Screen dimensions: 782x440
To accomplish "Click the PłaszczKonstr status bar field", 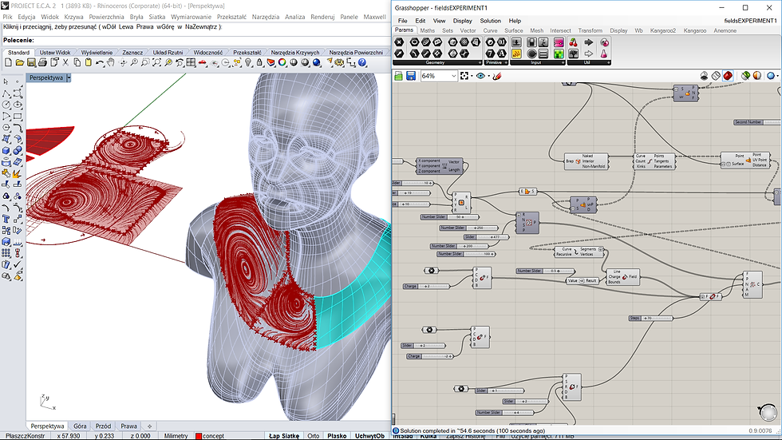I will [25, 435].
